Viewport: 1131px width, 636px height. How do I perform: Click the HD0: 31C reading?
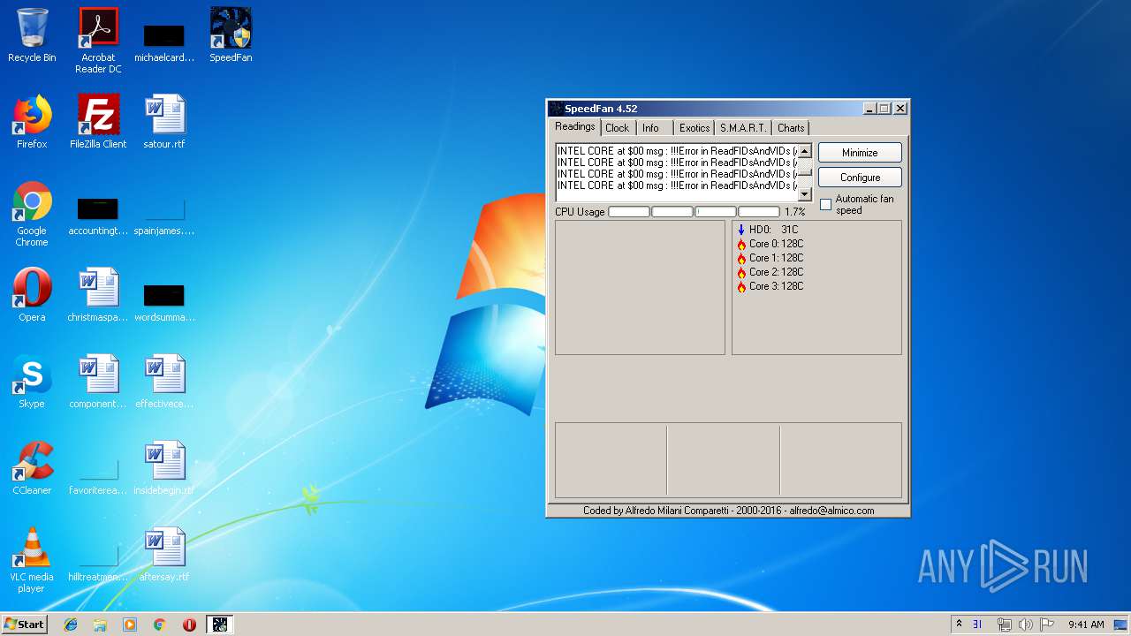(767, 230)
